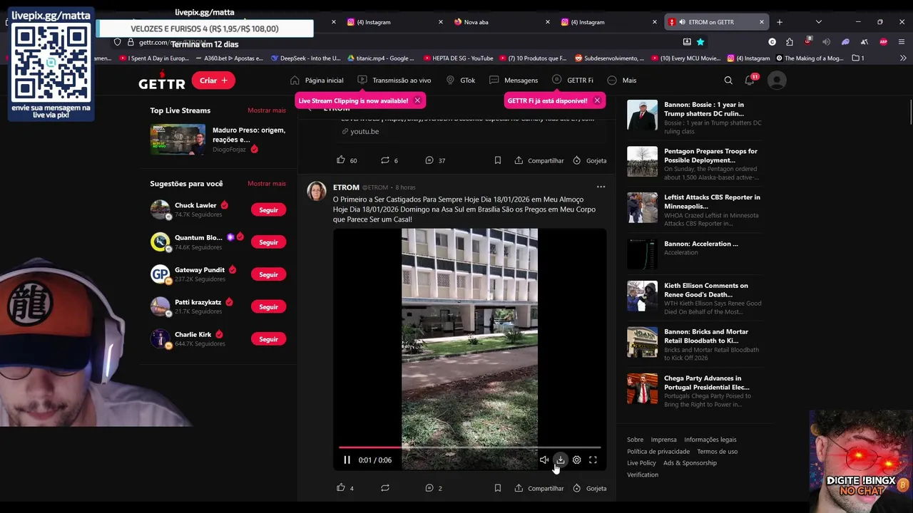Enter fullscreen video mode
Image resolution: width=913 pixels, height=513 pixels.
[x=593, y=460]
